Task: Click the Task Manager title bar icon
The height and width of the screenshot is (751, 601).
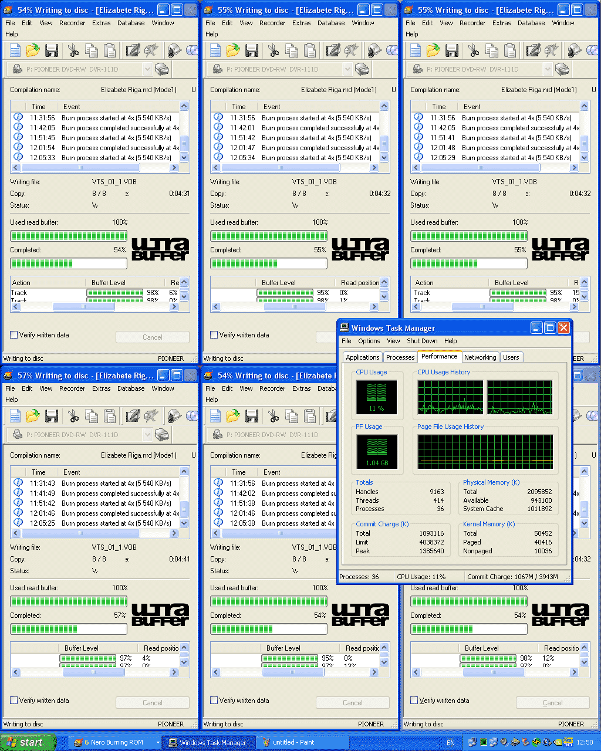Action: tap(345, 328)
